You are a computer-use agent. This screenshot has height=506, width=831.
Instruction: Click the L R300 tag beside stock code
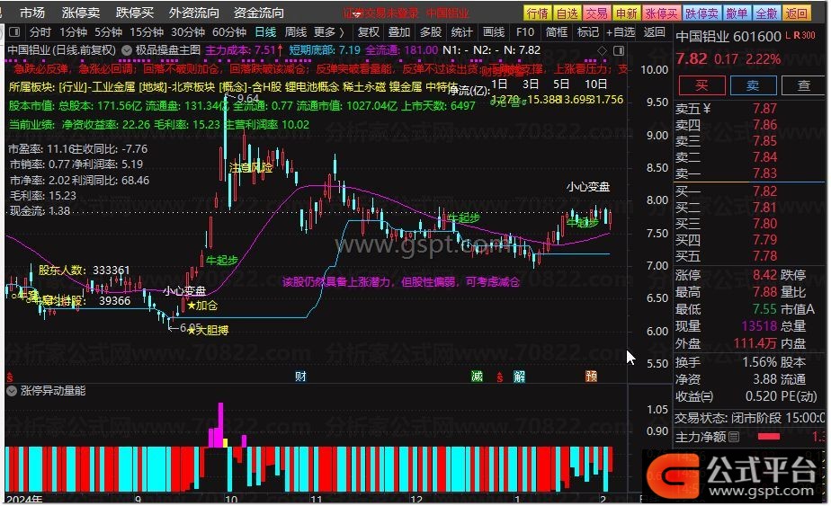click(800, 35)
